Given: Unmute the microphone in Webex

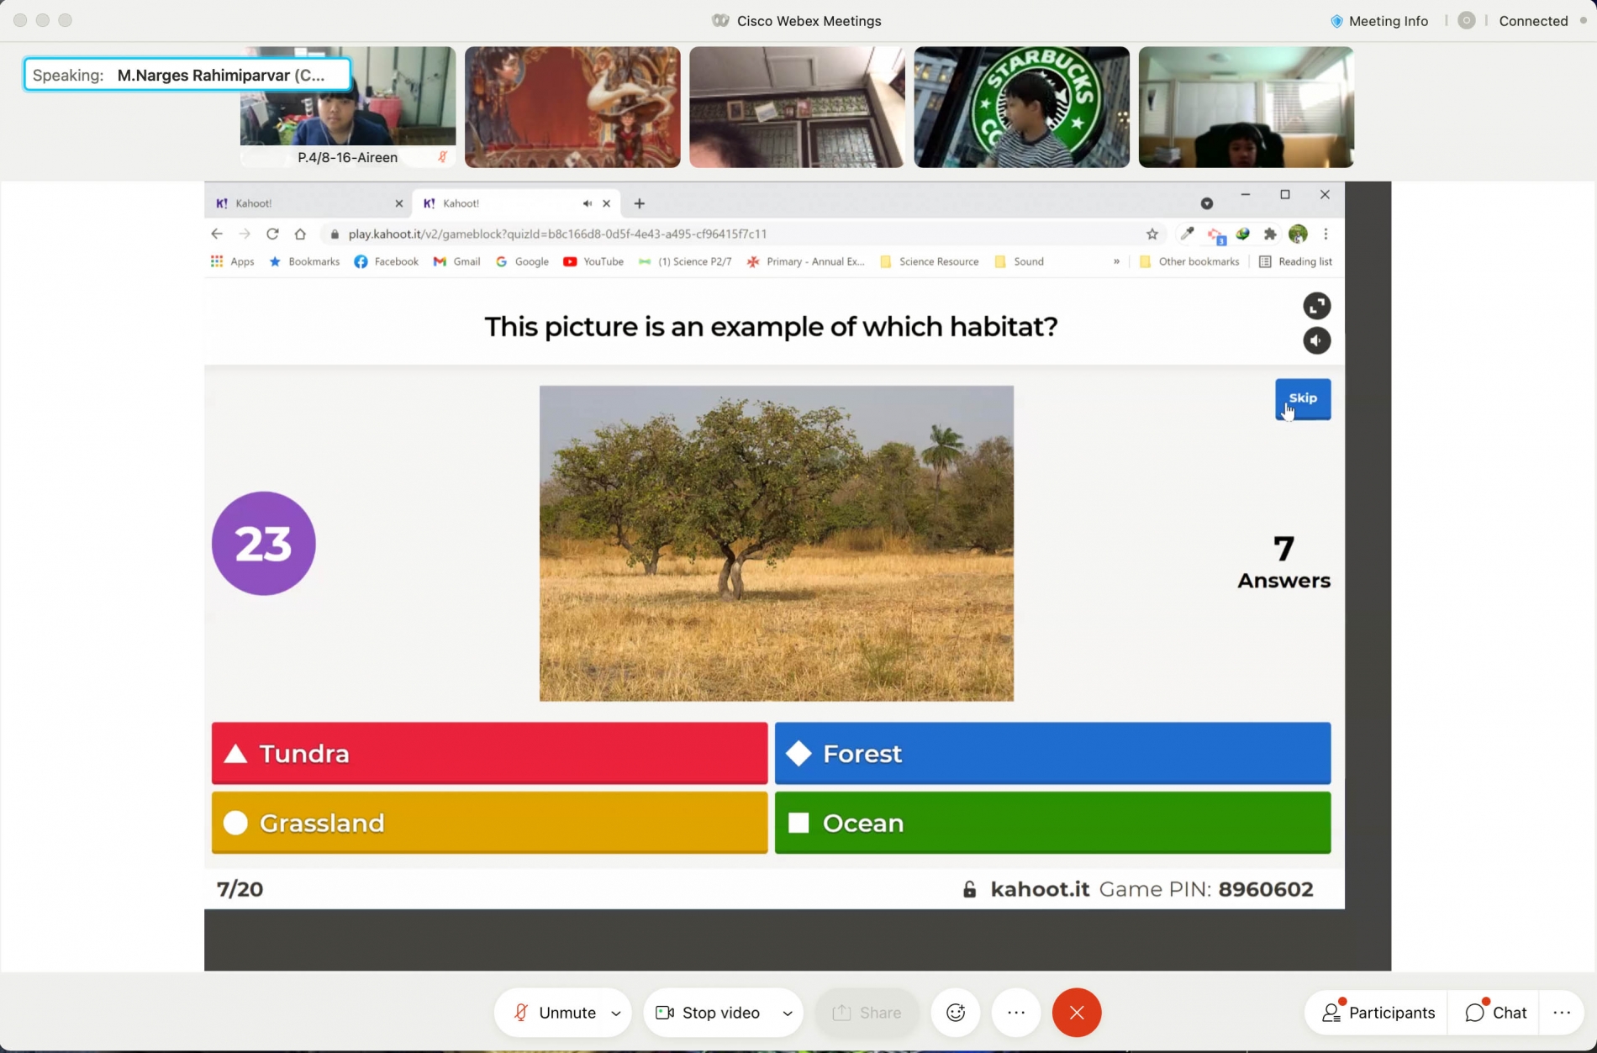Looking at the screenshot, I should [x=554, y=1013].
